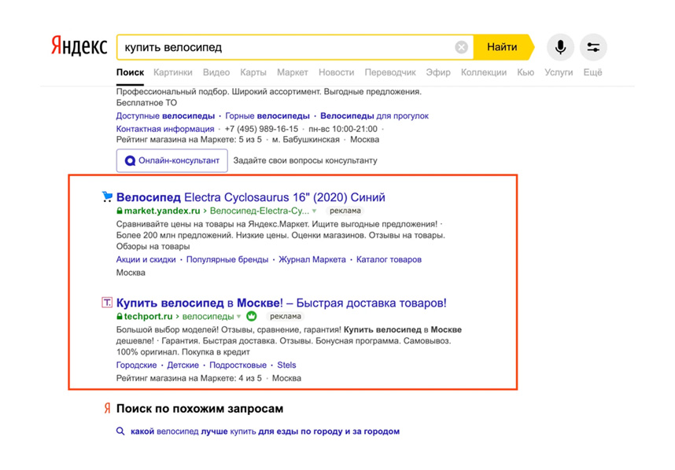Click the реклама label on the techport ad

pos(286,317)
